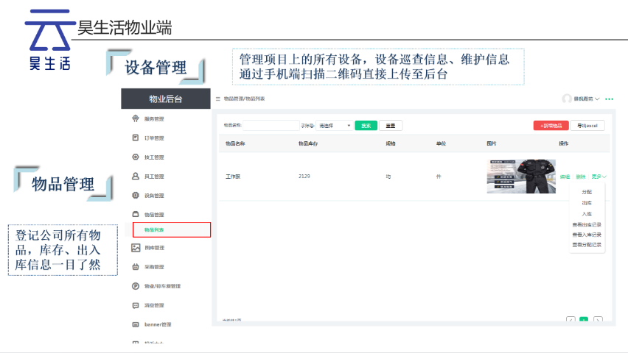
Task: Go to the next page arrow
Action: point(598,319)
